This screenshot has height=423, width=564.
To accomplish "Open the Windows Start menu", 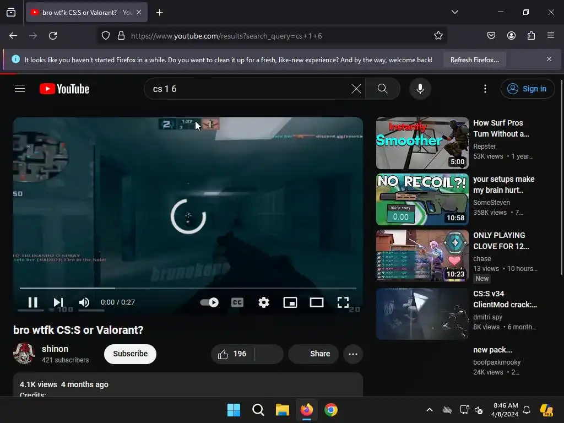I will point(234,410).
